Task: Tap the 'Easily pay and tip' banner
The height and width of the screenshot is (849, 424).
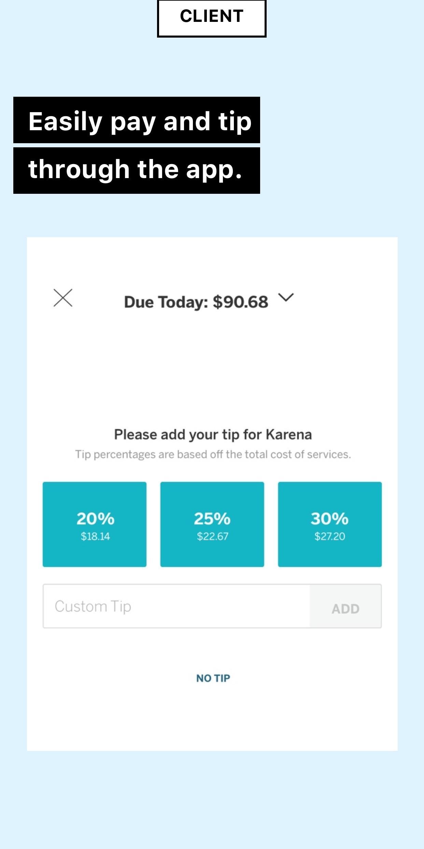Action: [137, 120]
